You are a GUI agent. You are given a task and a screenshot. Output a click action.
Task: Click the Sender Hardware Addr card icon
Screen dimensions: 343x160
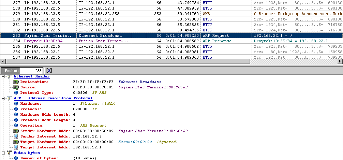[x=16, y=131]
